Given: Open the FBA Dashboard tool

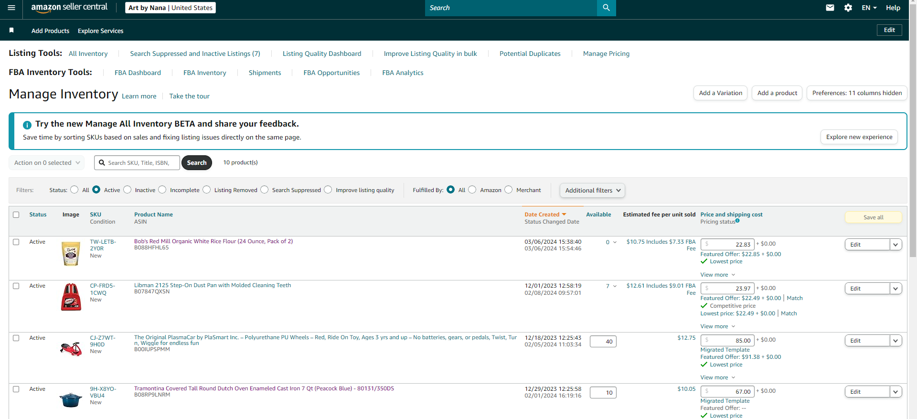Looking at the screenshot, I should [x=138, y=73].
